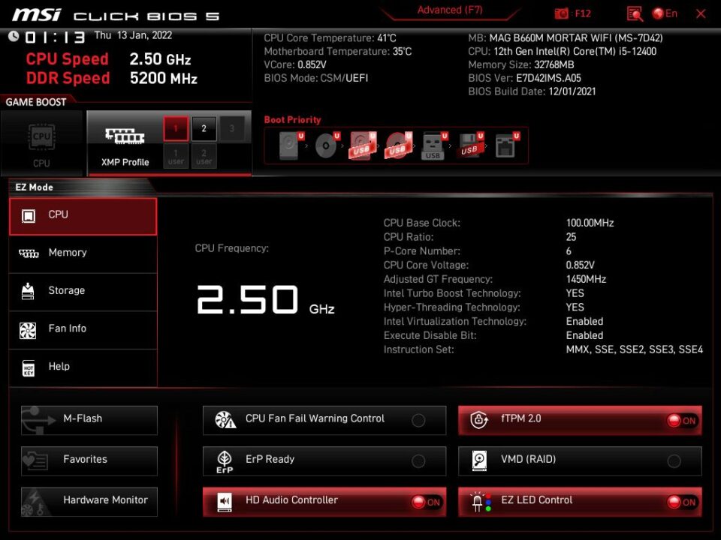
Task: Select the USB optical drive boot device
Action: point(398,145)
